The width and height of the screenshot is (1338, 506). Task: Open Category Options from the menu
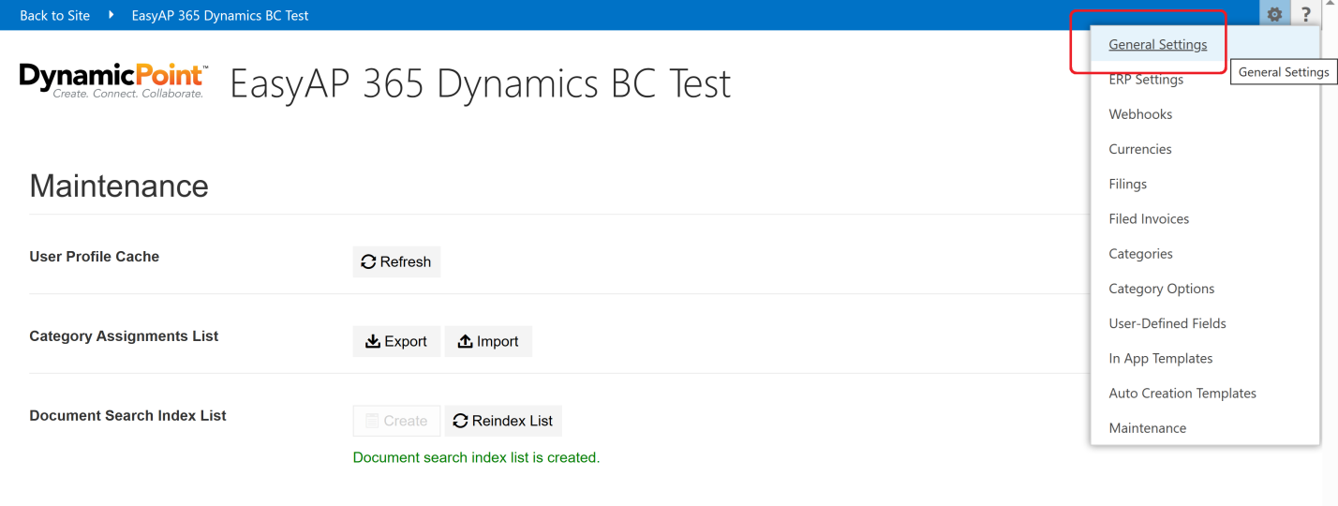[1161, 289]
